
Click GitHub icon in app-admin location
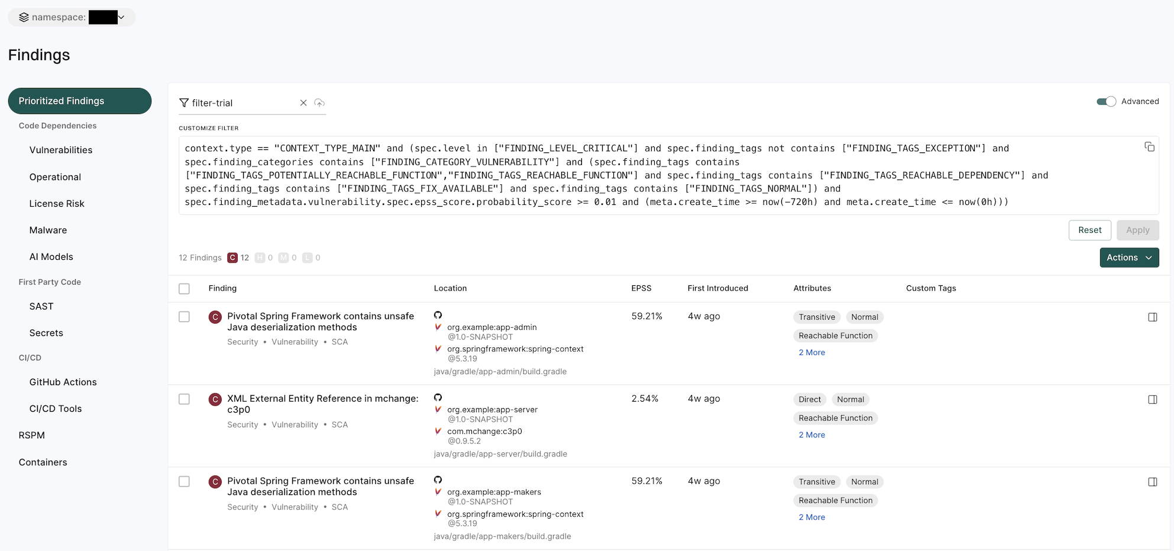pyautogui.click(x=438, y=315)
